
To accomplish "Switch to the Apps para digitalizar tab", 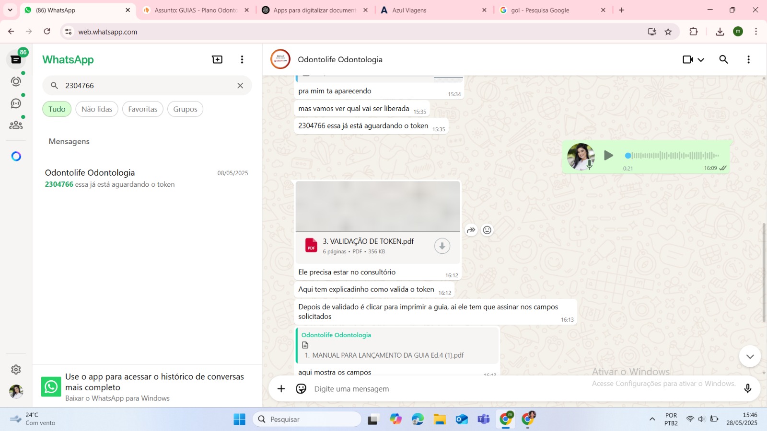I will [314, 10].
